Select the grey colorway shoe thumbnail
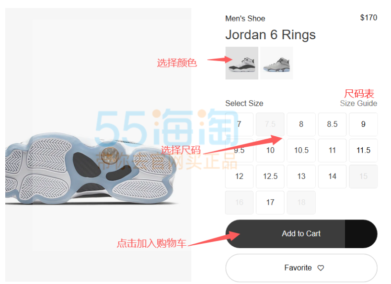The height and width of the screenshot is (284, 391). (x=276, y=63)
